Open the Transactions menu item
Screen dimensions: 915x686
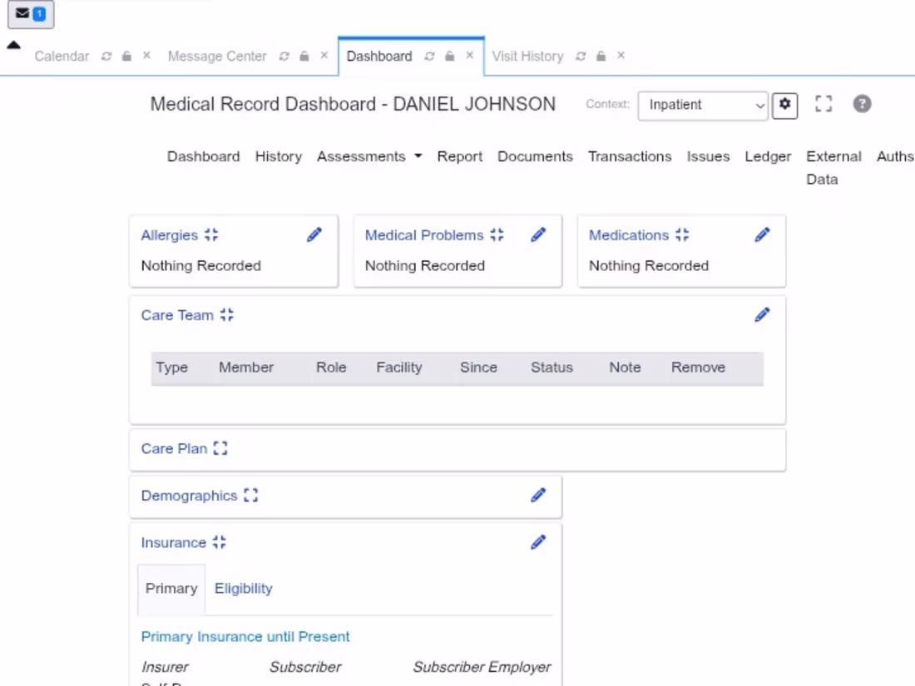[x=630, y=156]
